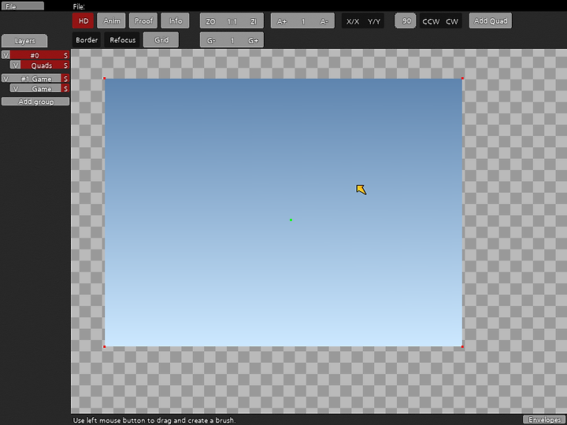Reset animation speed value 1

pyautogui.click(x=302, y=21)
